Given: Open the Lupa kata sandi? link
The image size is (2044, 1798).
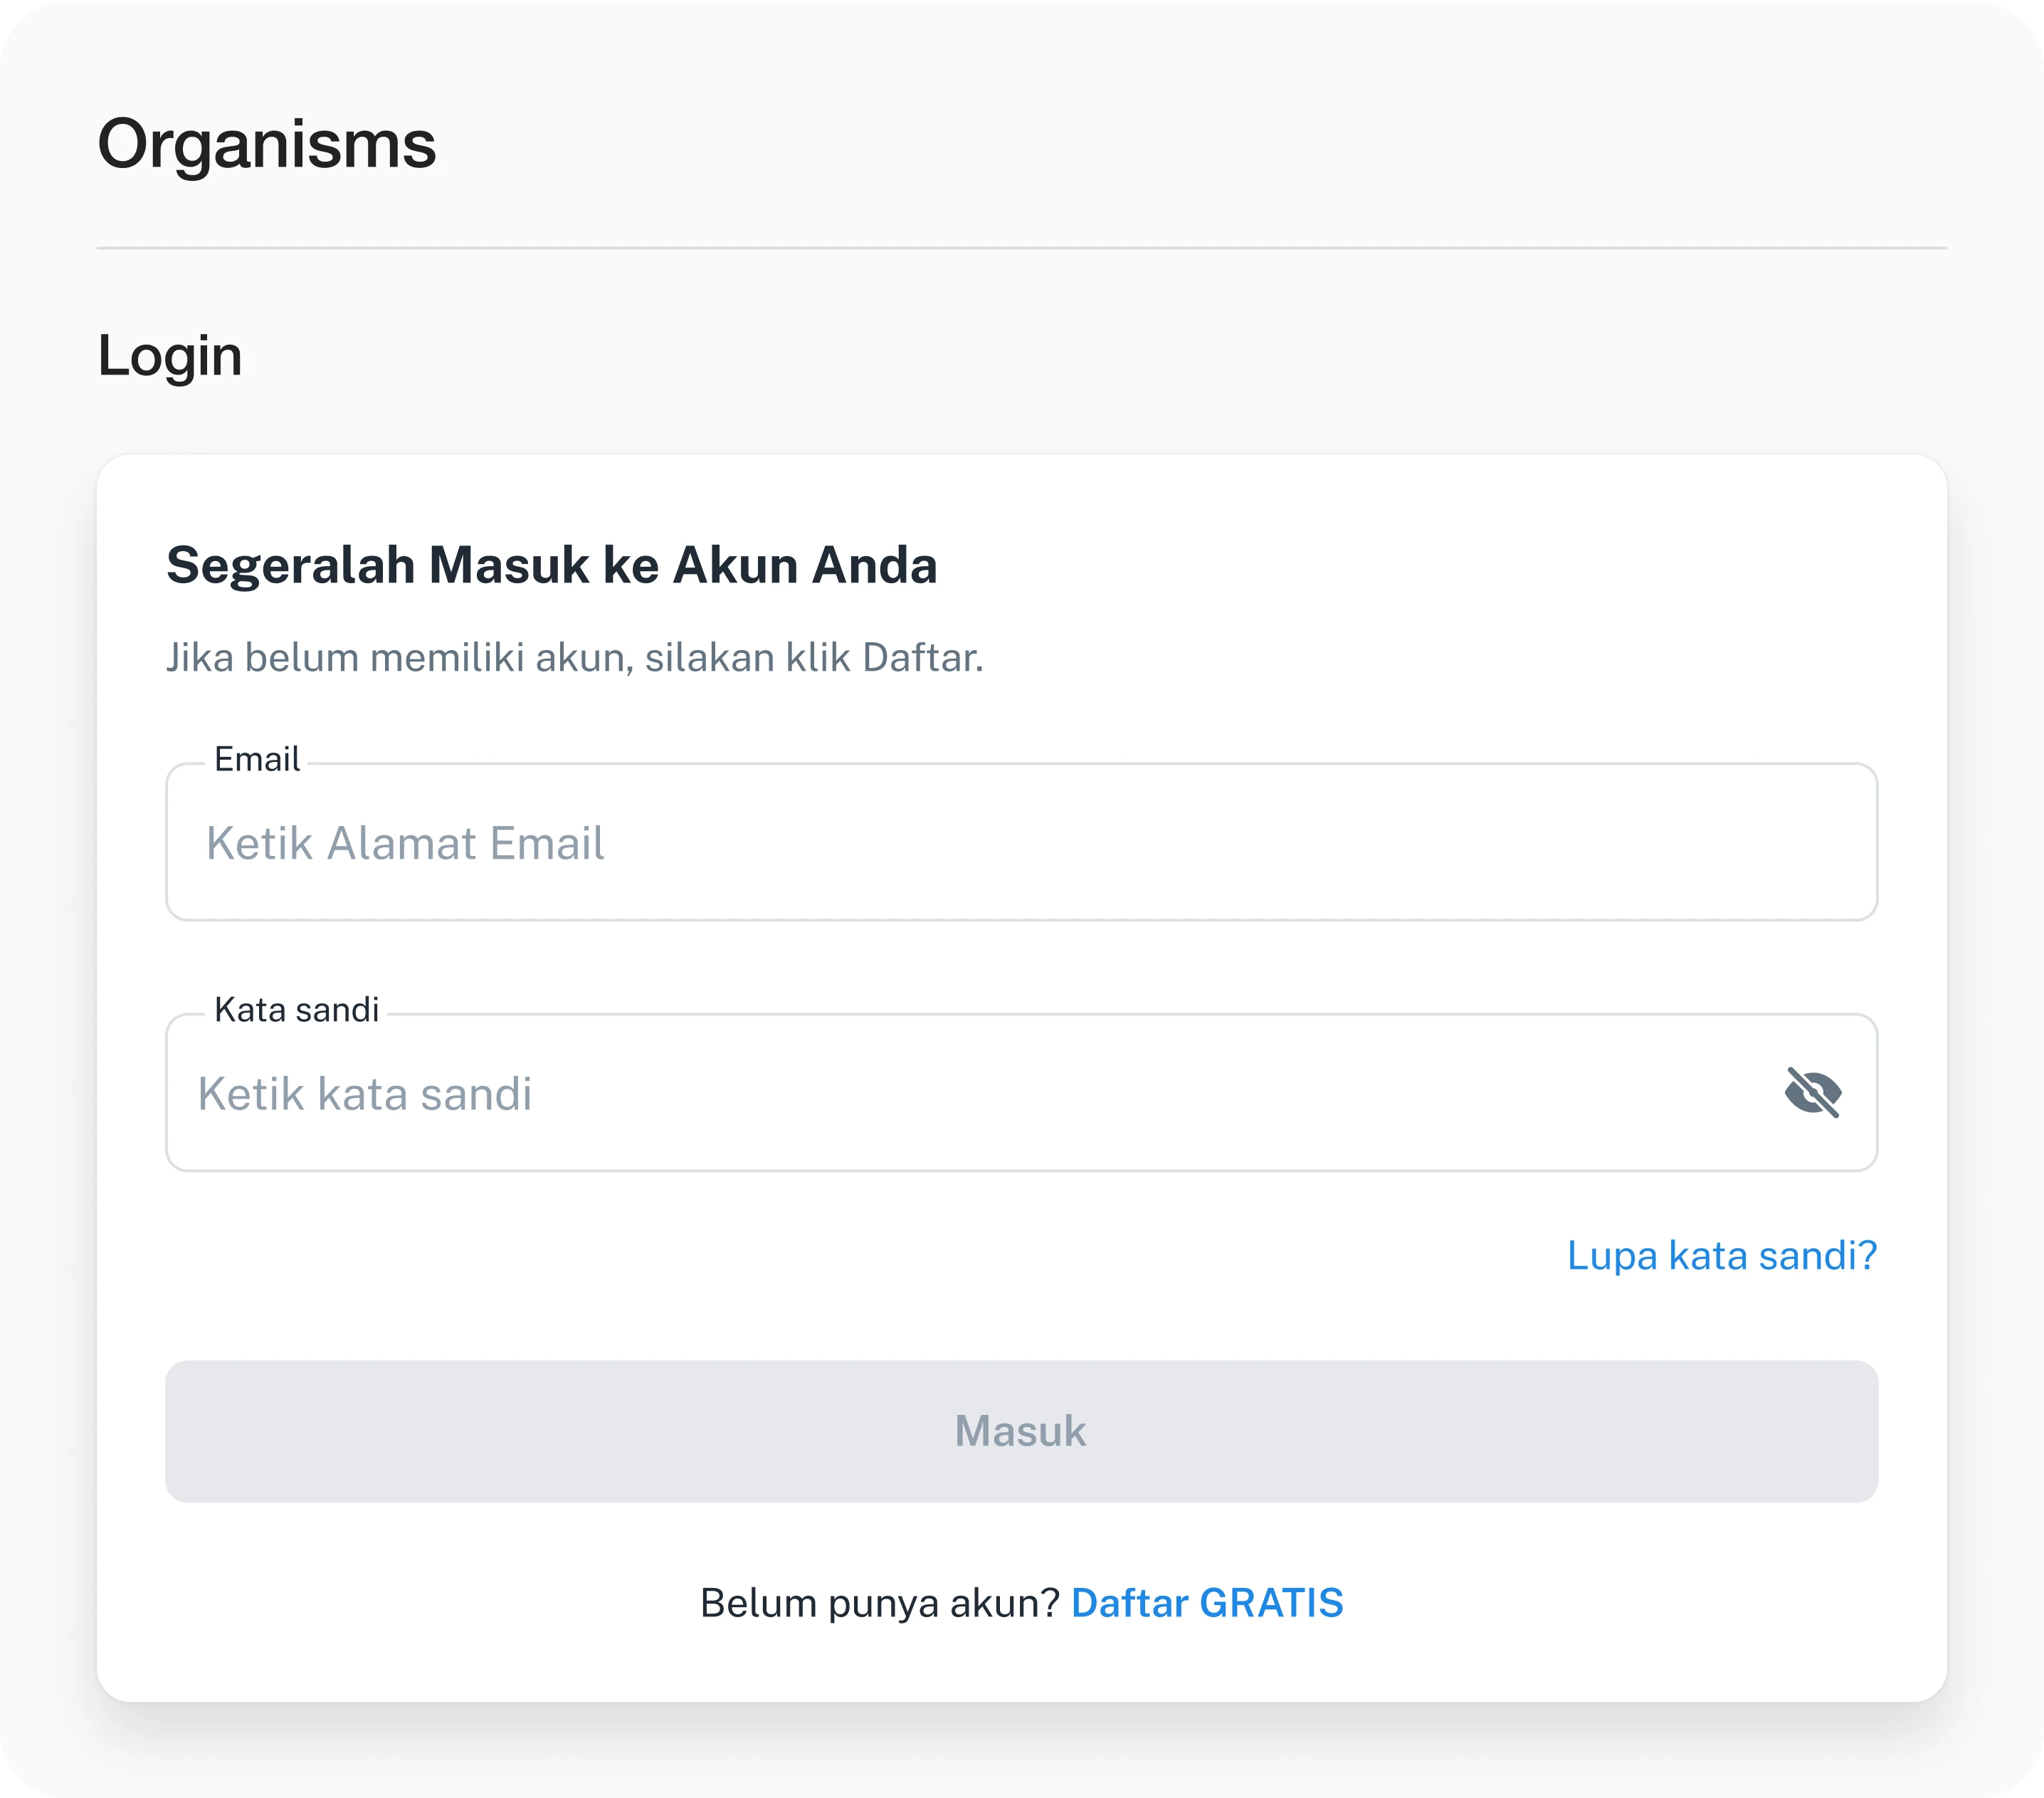Looking at the screenshot, I should coord(1721,1255).
